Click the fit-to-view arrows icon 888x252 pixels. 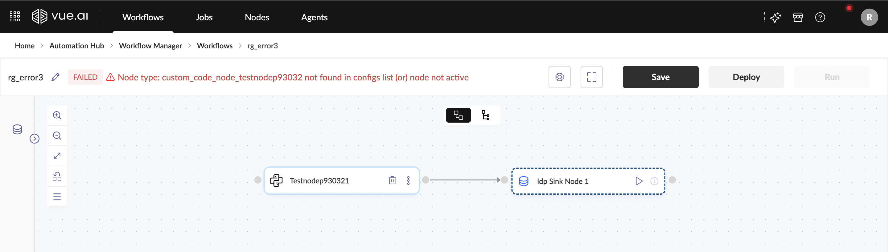click(x=57, y=156)
